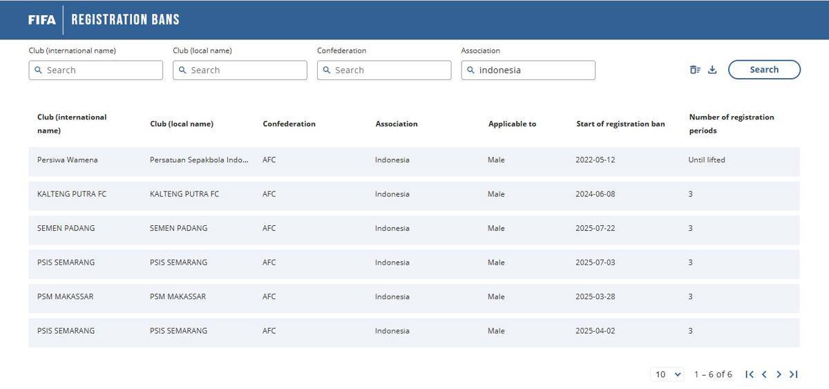
Task: Open rows-per-page dropdown showing 10
Action: tap(667, 374)
